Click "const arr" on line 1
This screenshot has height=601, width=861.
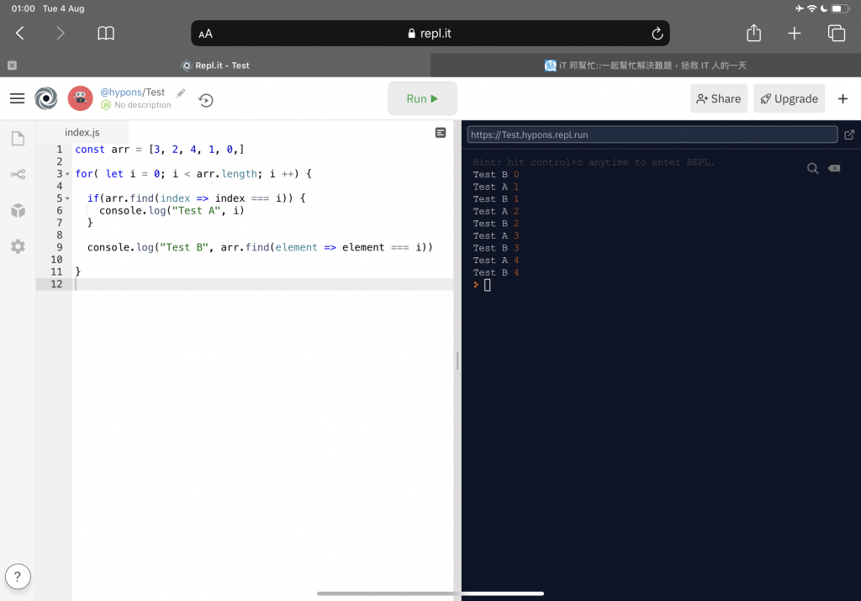[x=102, y=150]
